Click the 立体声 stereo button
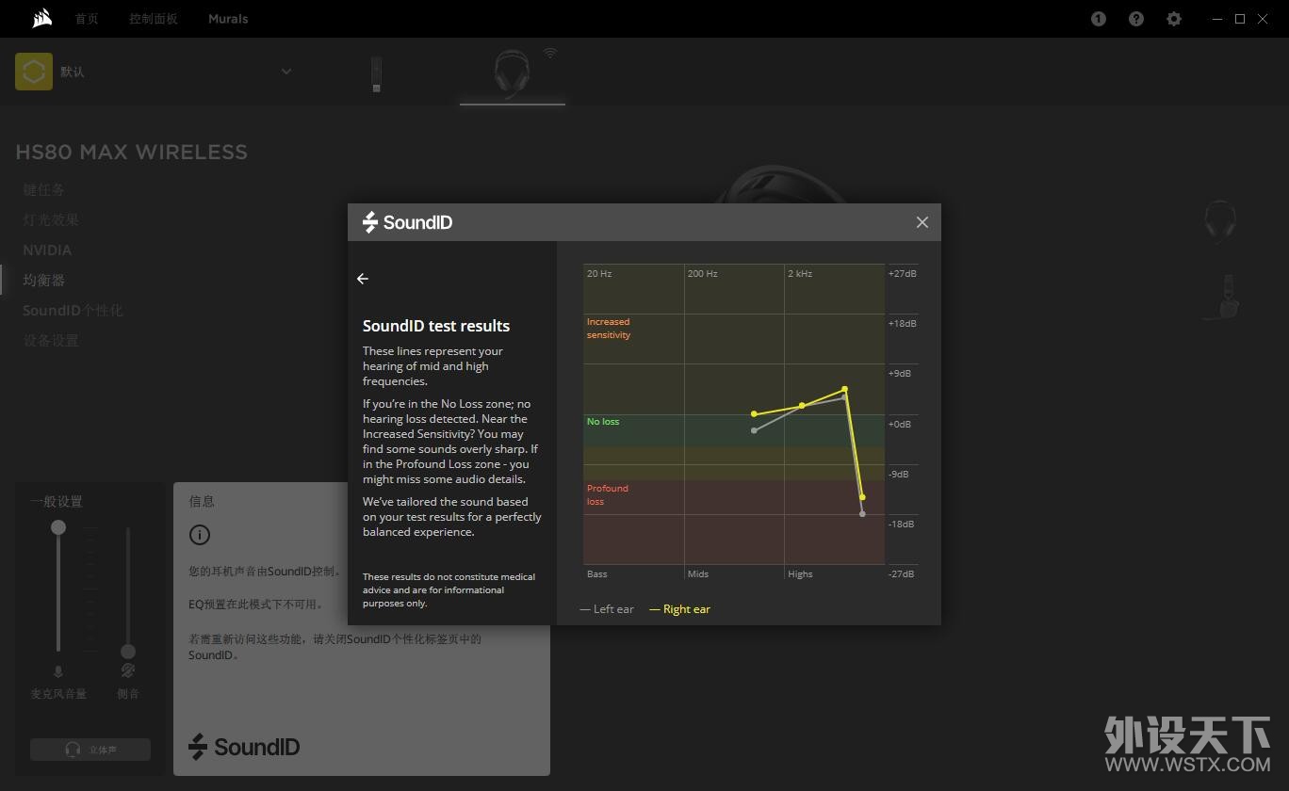The height and width of the screenshot is (791, 1289). 90,750
